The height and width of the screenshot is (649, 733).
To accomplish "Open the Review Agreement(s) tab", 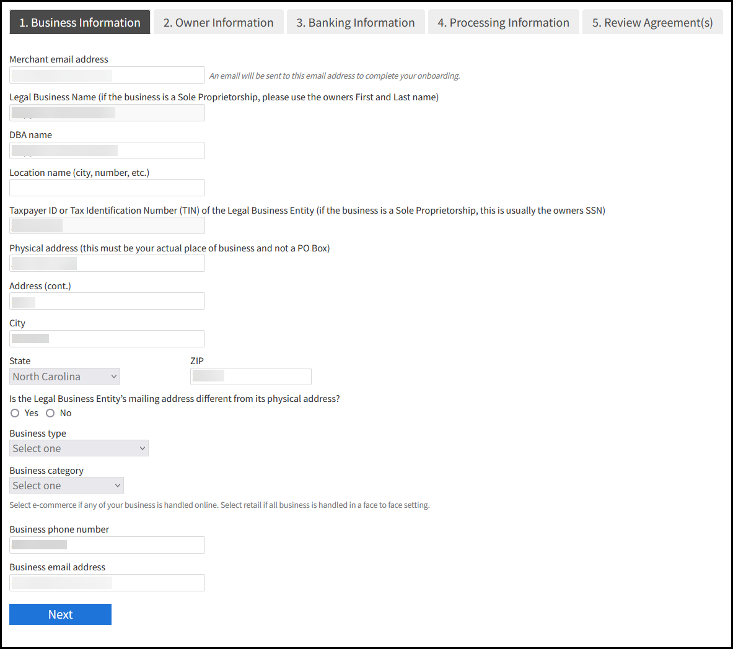I will tap(652, 22).
